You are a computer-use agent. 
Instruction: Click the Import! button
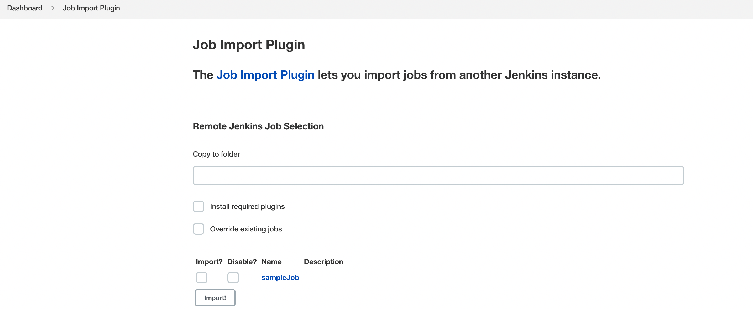(215, 298)
